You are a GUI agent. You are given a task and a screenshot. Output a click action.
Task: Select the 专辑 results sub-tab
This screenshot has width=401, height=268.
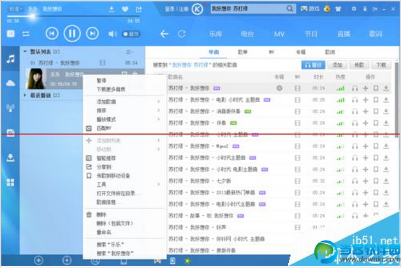[300, 52]
